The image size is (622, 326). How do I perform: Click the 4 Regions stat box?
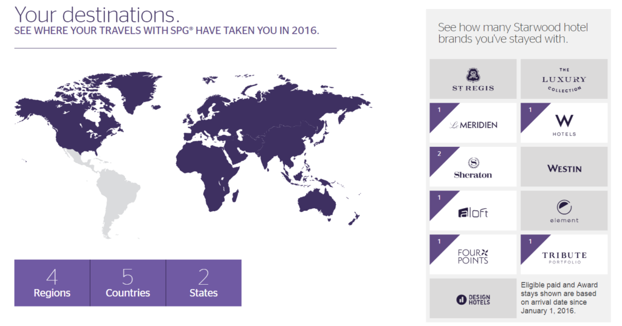click(x=52, y=283)
